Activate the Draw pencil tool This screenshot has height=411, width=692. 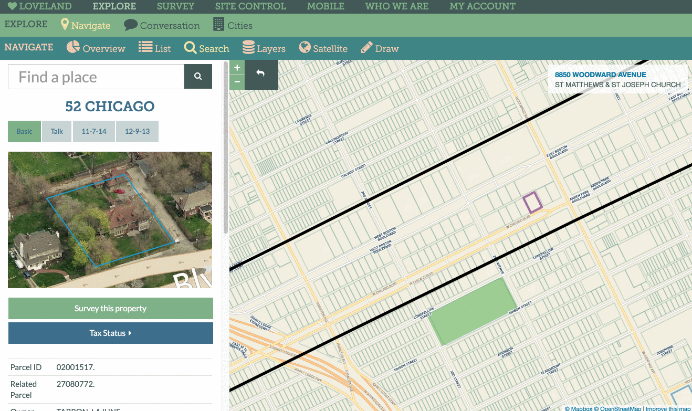(380, 48)
